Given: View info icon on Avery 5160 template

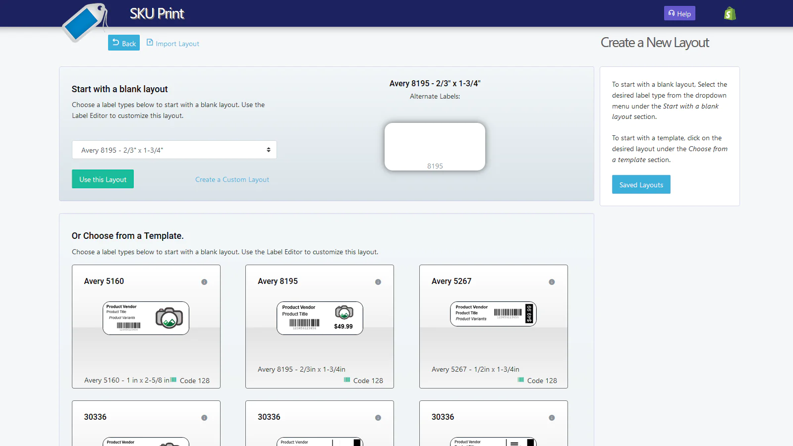Looking at the screenshot, I should point(205,282).
